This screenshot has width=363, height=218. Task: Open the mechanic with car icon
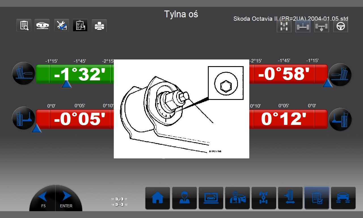(x=237, y=198)
